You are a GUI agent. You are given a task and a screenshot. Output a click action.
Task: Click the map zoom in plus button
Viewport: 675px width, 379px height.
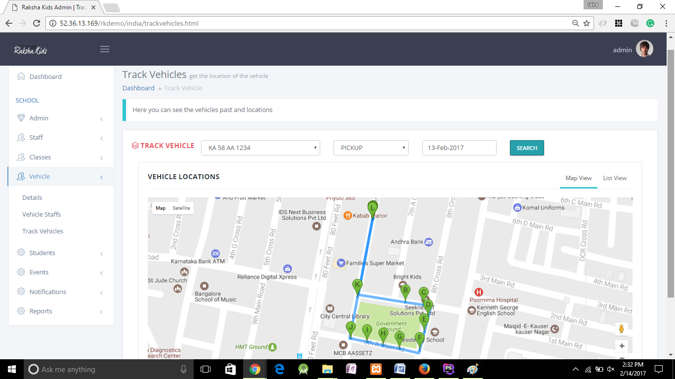click(622, 346)
